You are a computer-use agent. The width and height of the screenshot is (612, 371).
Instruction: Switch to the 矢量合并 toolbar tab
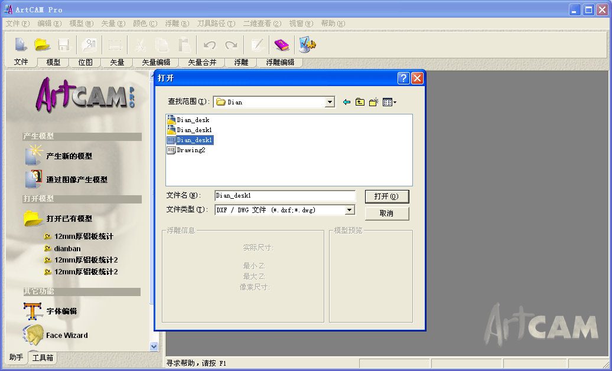(202, 63)
